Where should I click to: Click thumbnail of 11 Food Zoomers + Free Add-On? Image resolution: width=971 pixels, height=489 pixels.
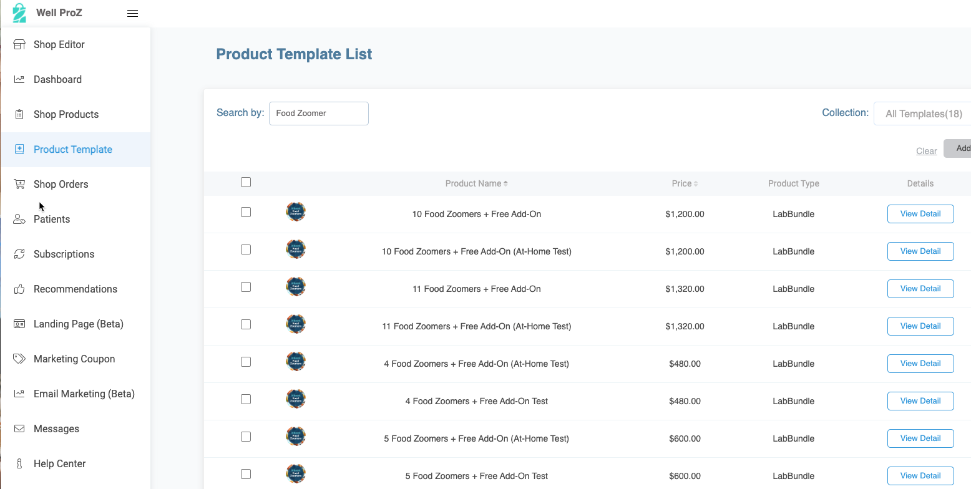click(296, 286)
